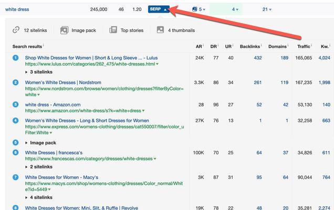Open the Revolve 'Mini, Slit, & Ruffle' result
334x210 pixels.
[x=81, y=208]
